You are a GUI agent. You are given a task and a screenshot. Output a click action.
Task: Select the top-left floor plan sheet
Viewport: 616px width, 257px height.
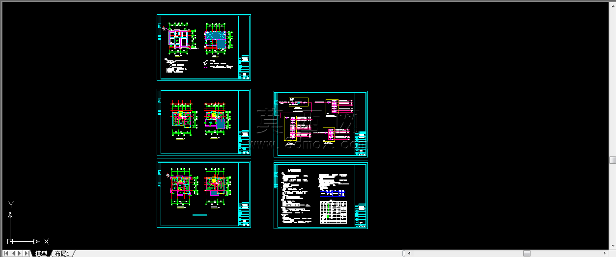(x=204, y=48)
